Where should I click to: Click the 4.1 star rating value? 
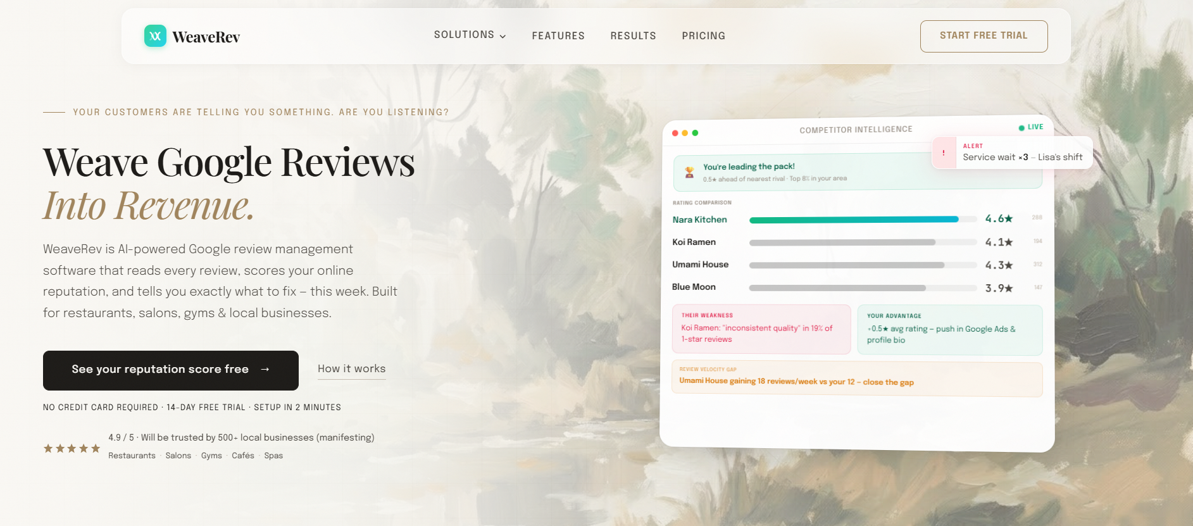coord(999,242)
